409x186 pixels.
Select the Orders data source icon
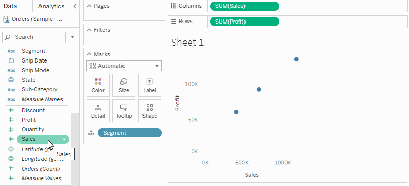click(x=6, y=19)
